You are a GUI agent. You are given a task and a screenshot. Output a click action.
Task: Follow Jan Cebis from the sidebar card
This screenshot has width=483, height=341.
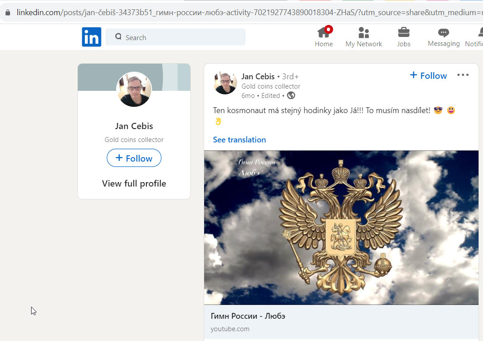[x=134, y=158]
